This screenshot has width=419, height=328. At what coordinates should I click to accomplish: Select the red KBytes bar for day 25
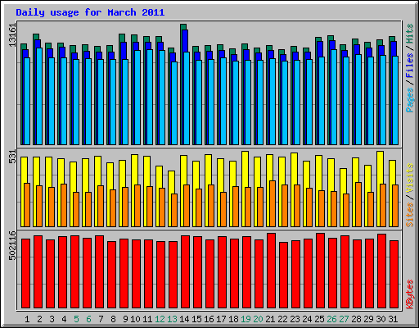(320, 271)
